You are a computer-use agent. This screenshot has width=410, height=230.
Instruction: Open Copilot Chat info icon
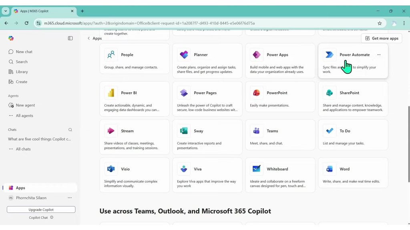point(52,218)
